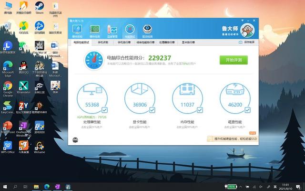Uncheck the graphics score 36906 checkbox
This screenshot has width=305, height=191.
152,110
